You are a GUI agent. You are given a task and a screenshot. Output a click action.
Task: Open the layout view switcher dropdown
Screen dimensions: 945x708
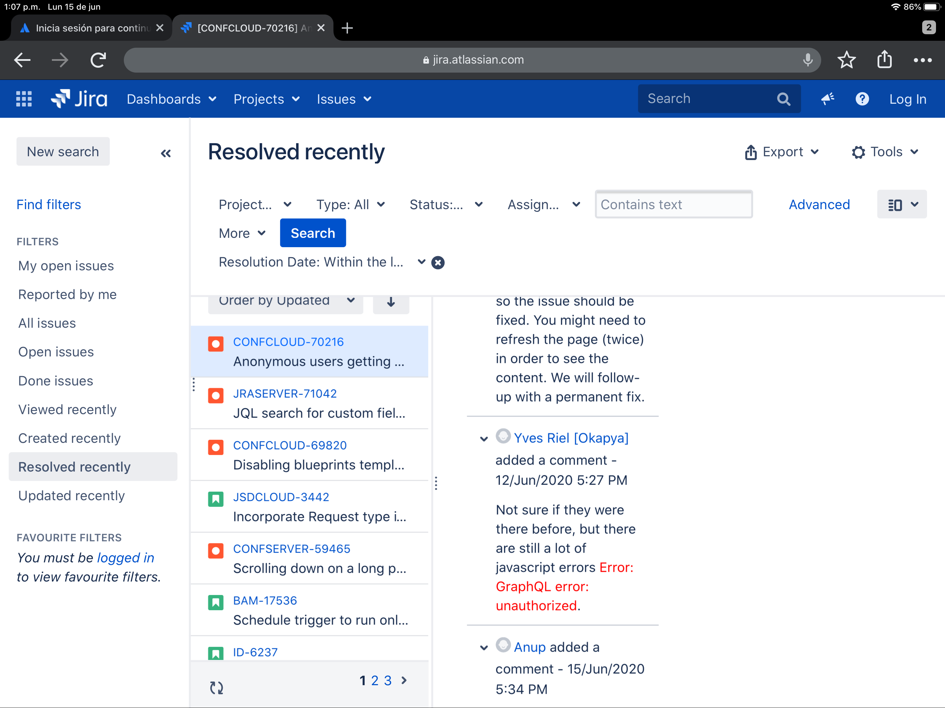tap(901, 205)
